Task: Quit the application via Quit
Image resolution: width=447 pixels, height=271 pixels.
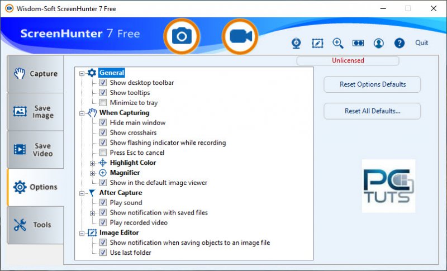Action: [421, 42]
